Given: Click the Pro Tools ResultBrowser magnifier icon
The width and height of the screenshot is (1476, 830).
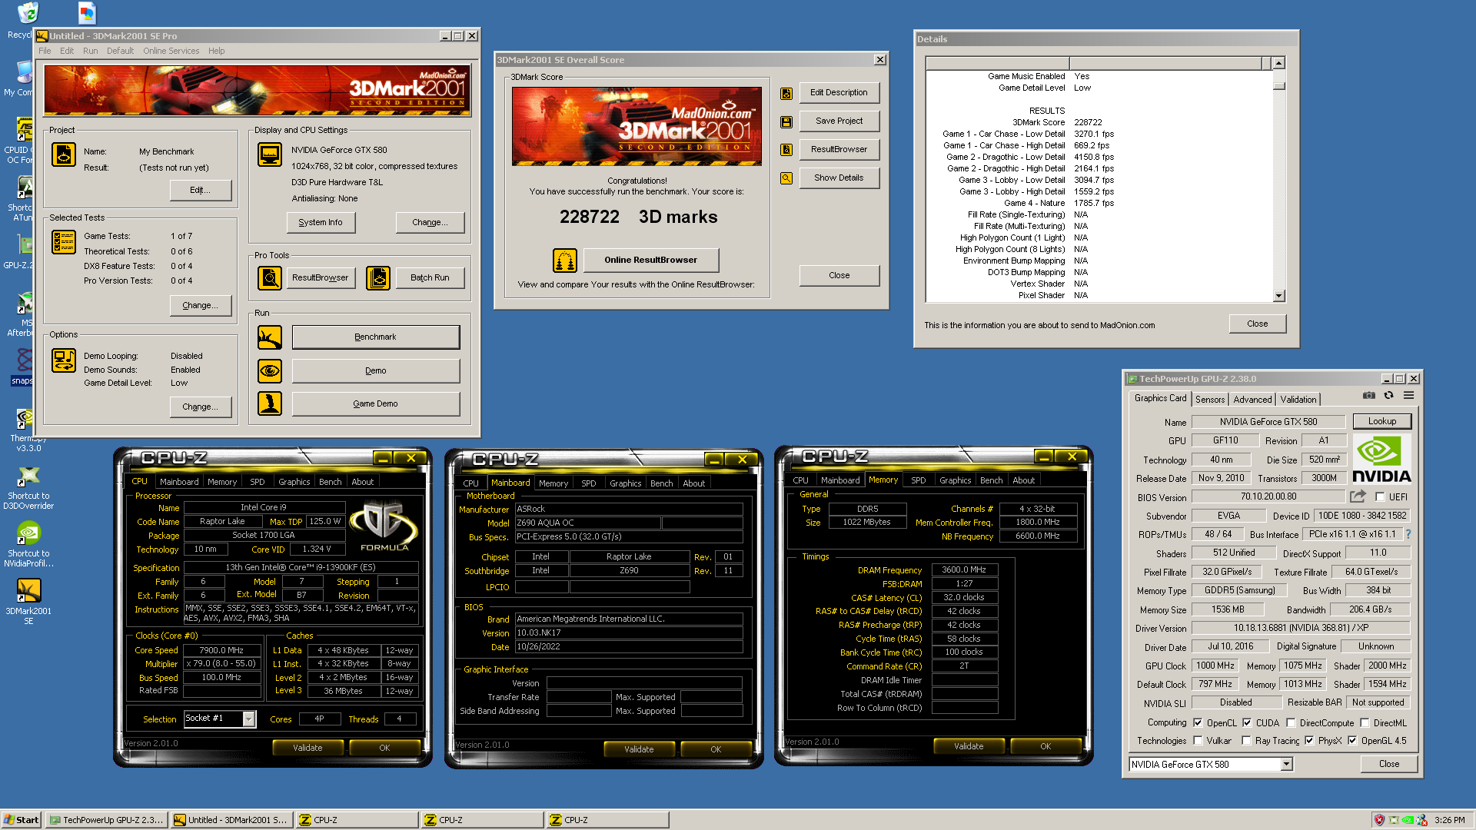Looking at the screenshot, I should [x=270, y=277].
